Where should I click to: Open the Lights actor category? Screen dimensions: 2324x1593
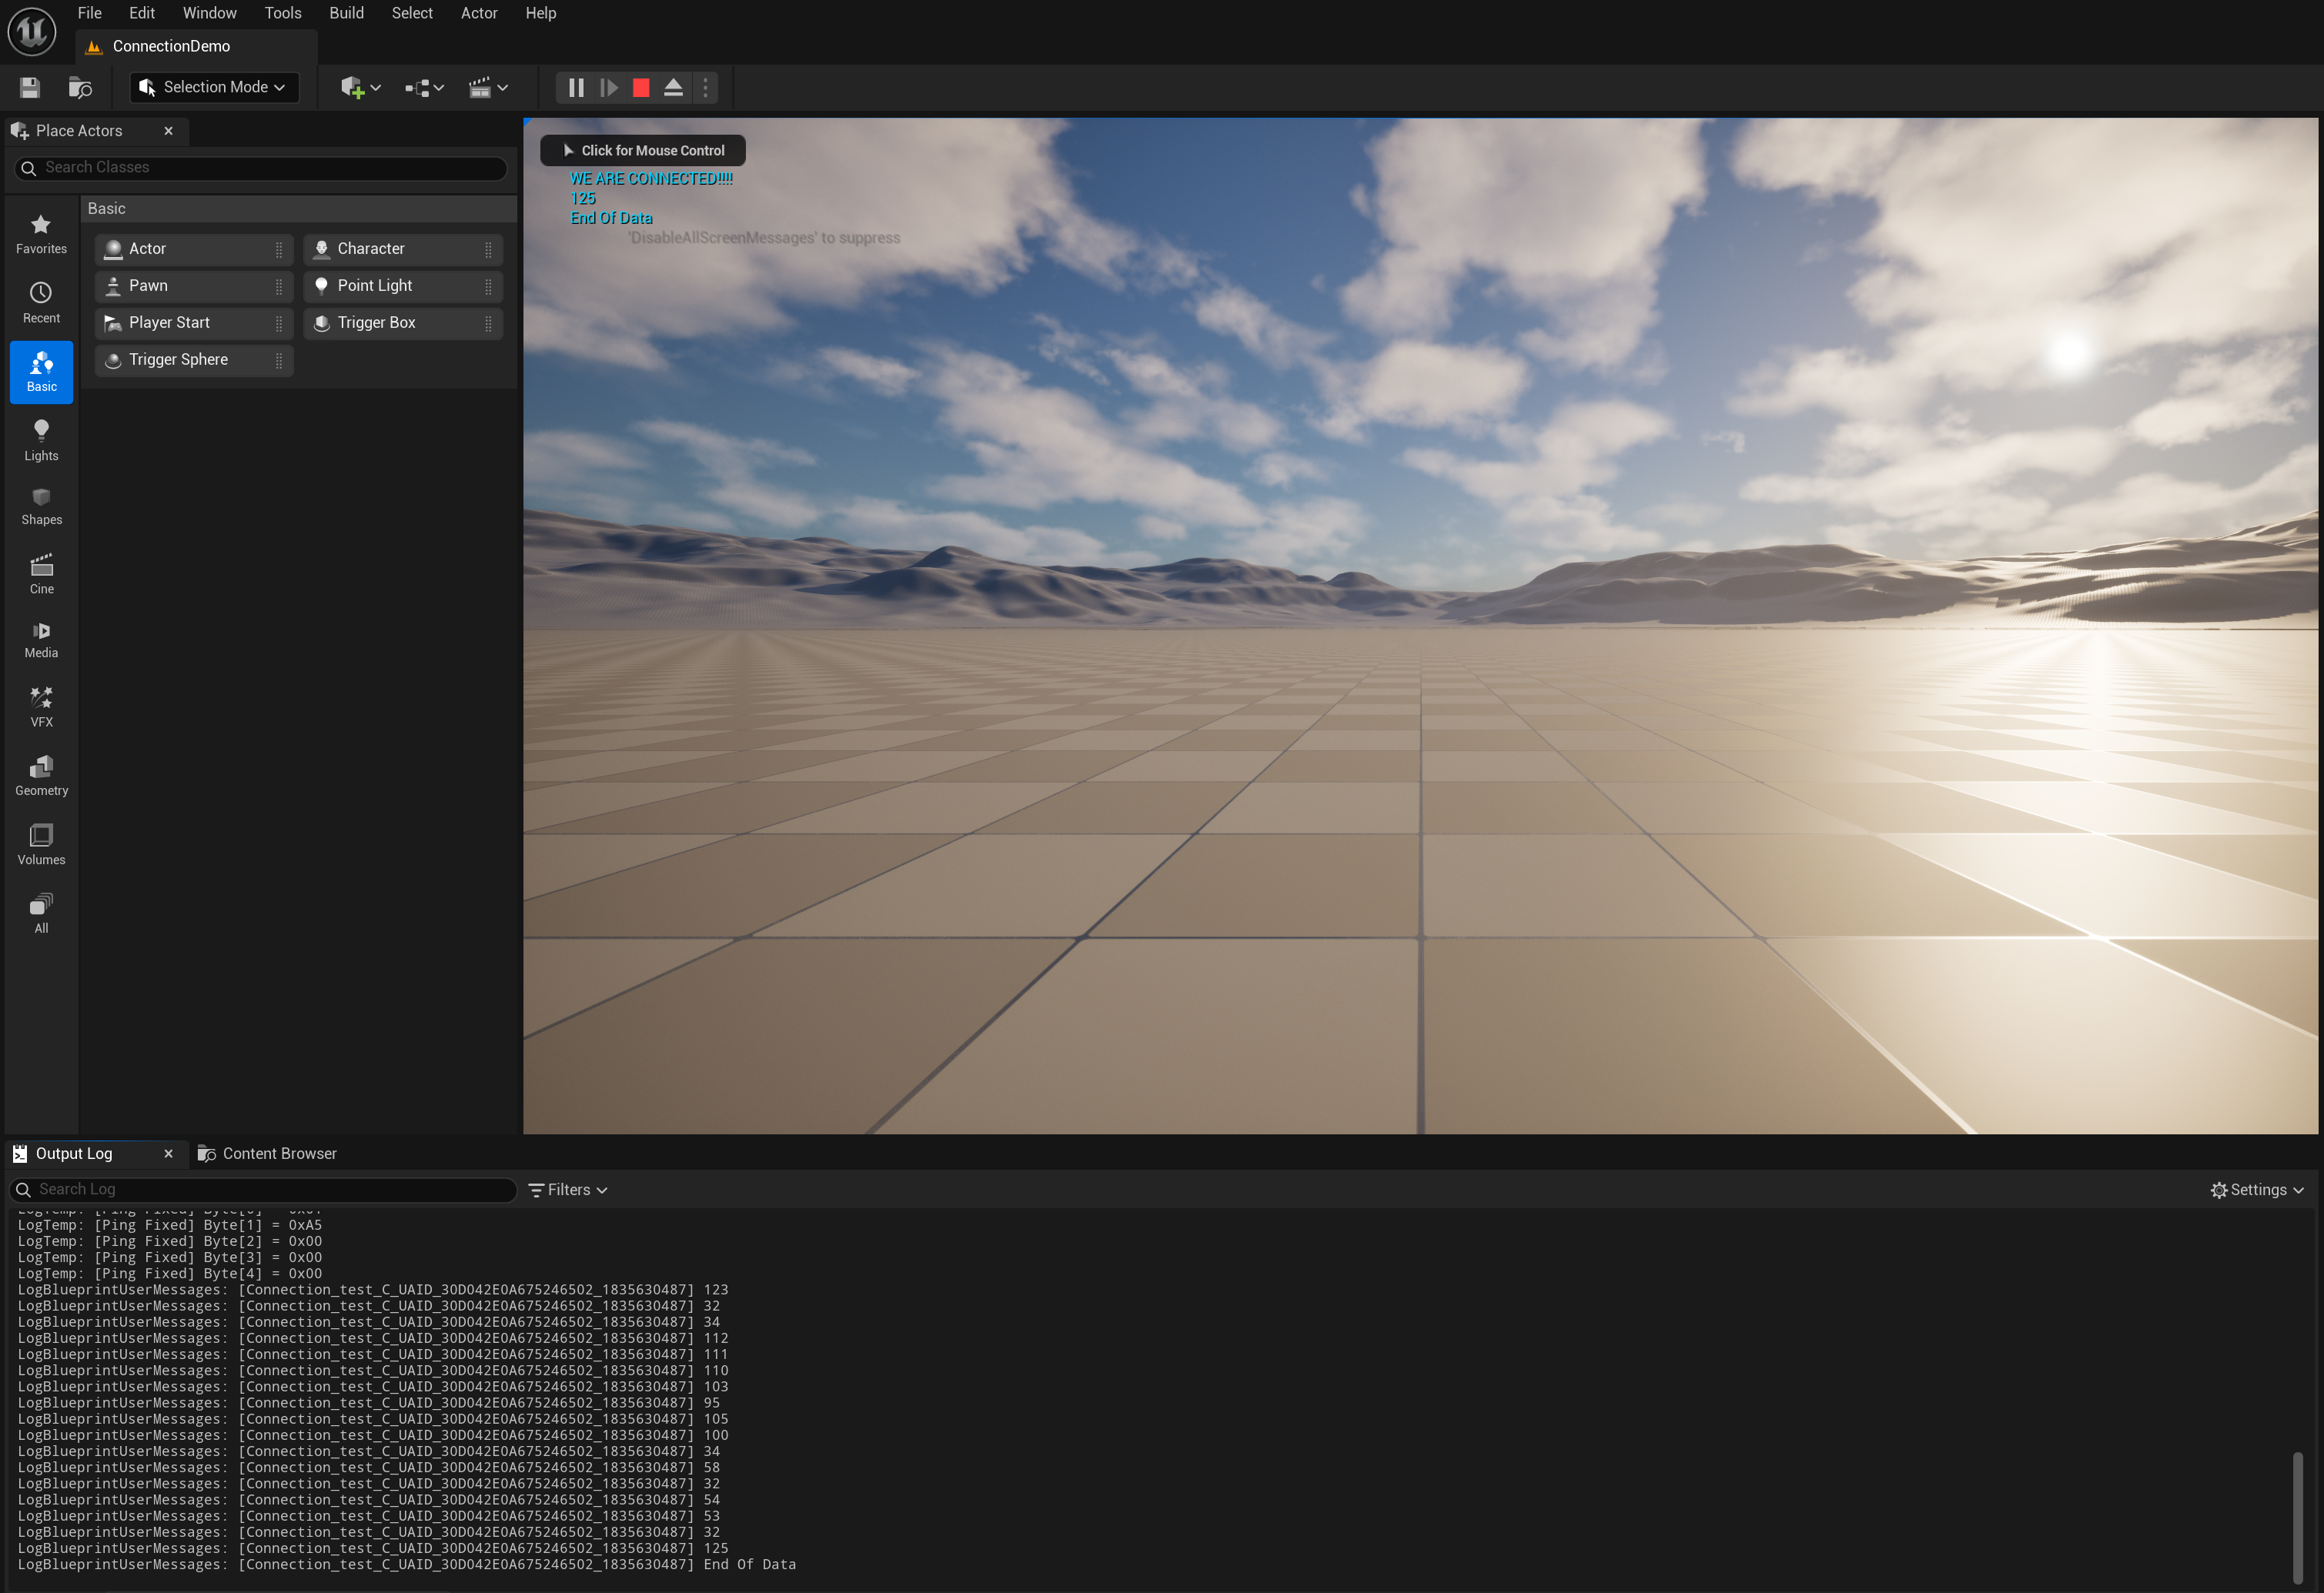point(41,440)
